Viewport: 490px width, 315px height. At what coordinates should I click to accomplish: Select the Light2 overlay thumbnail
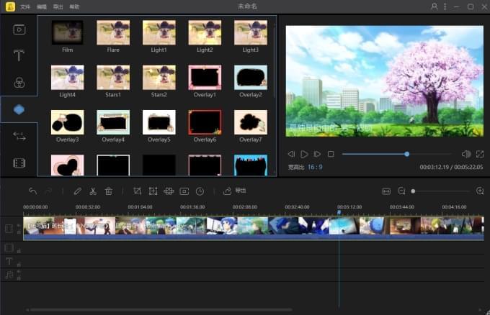click(205, 32)
